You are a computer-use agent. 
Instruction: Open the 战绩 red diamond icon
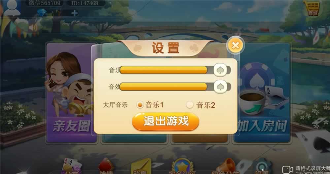[x=106, y=167]
